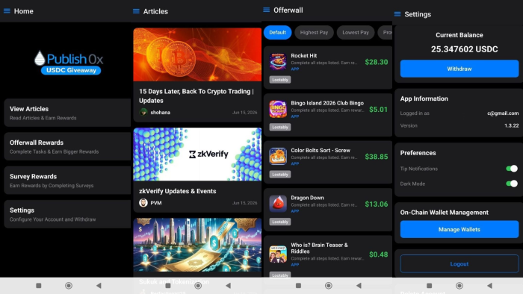Screen dimensions: 523x294
Task: Tap Android back button under Home screen
Action: coord(99,285)
